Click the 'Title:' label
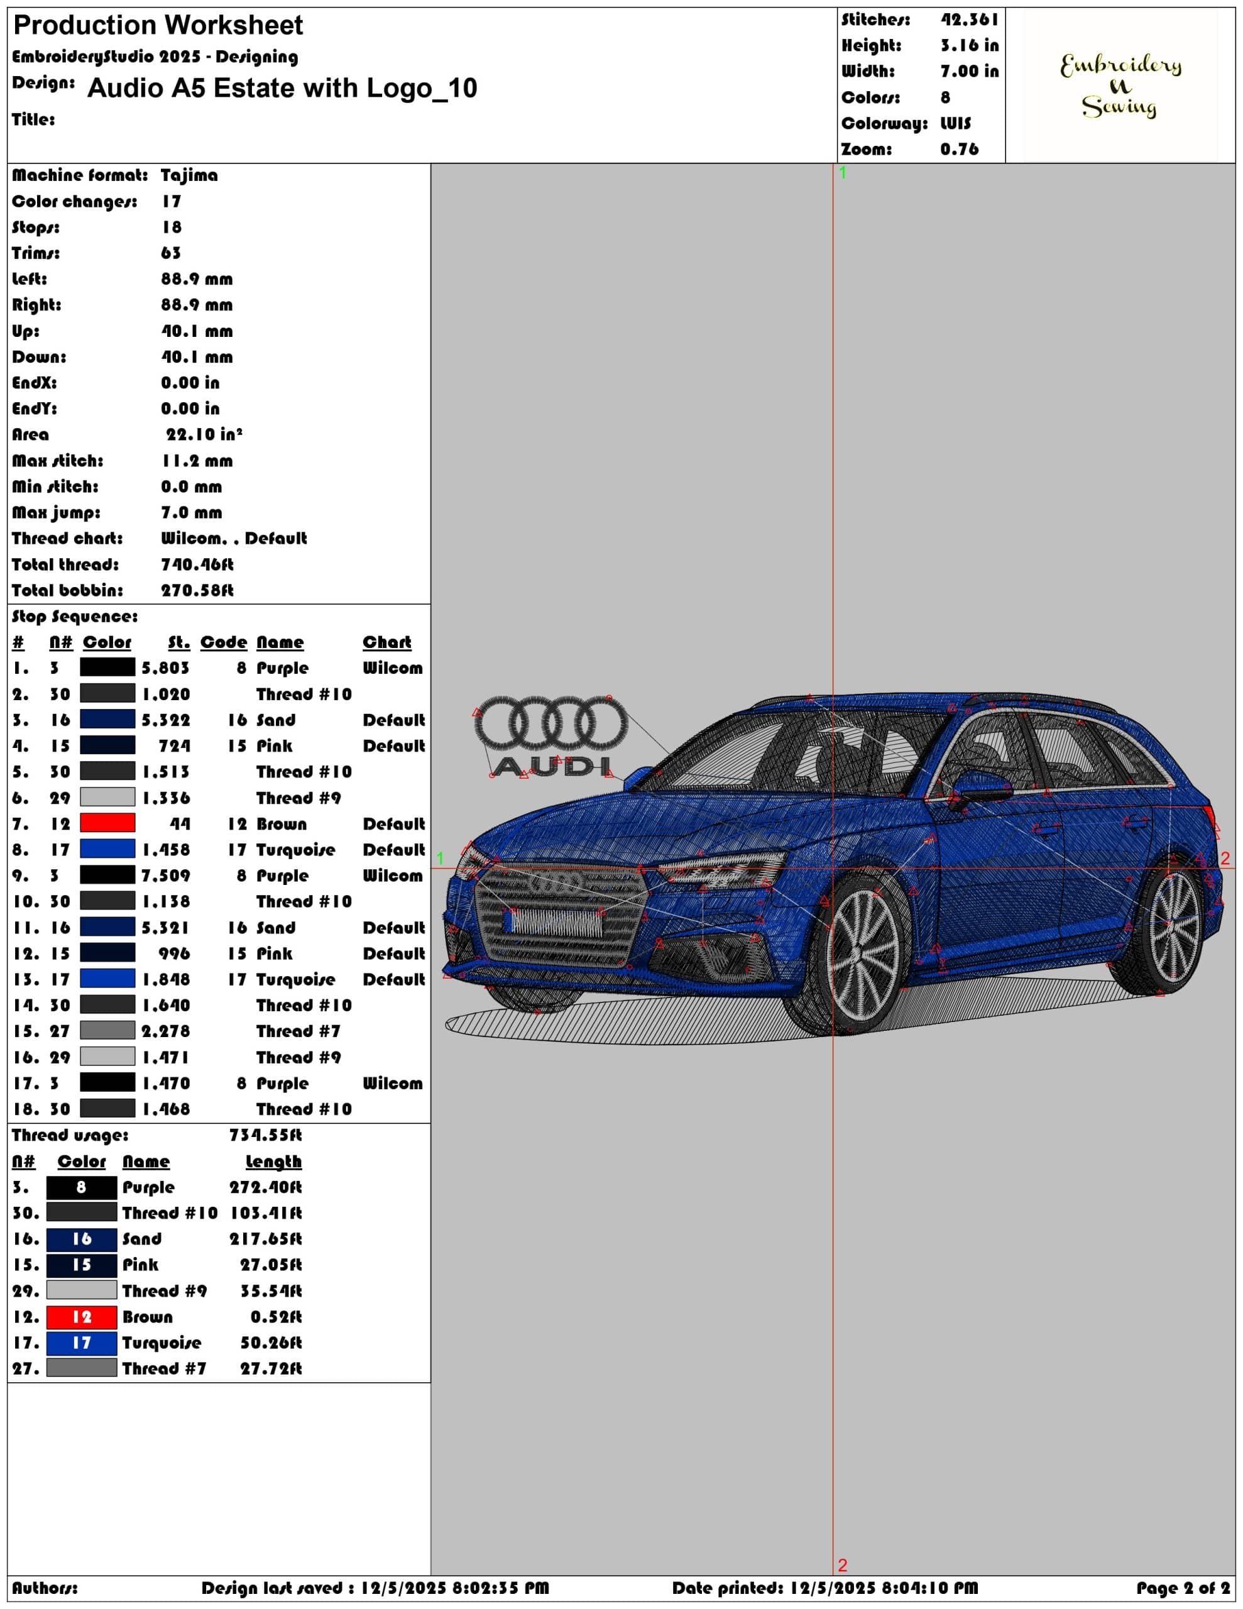 (x=33, y=119)
